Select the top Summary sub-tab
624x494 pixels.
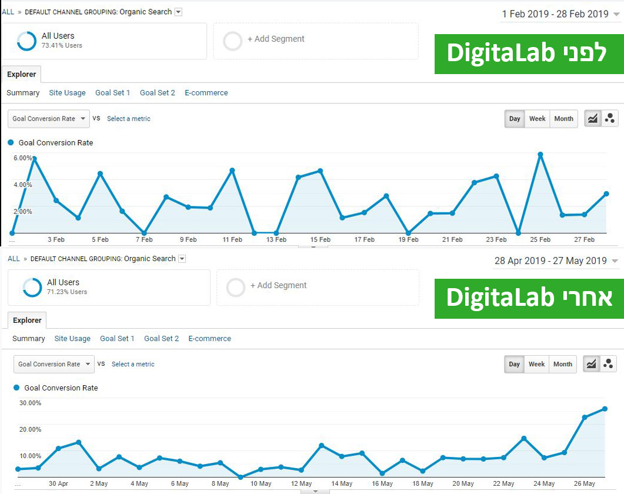click(23, 93)
